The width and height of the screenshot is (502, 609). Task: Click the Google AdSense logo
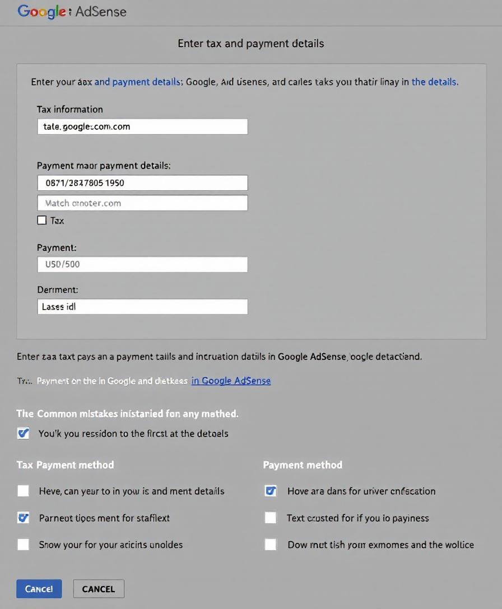[x=72, y=11]
